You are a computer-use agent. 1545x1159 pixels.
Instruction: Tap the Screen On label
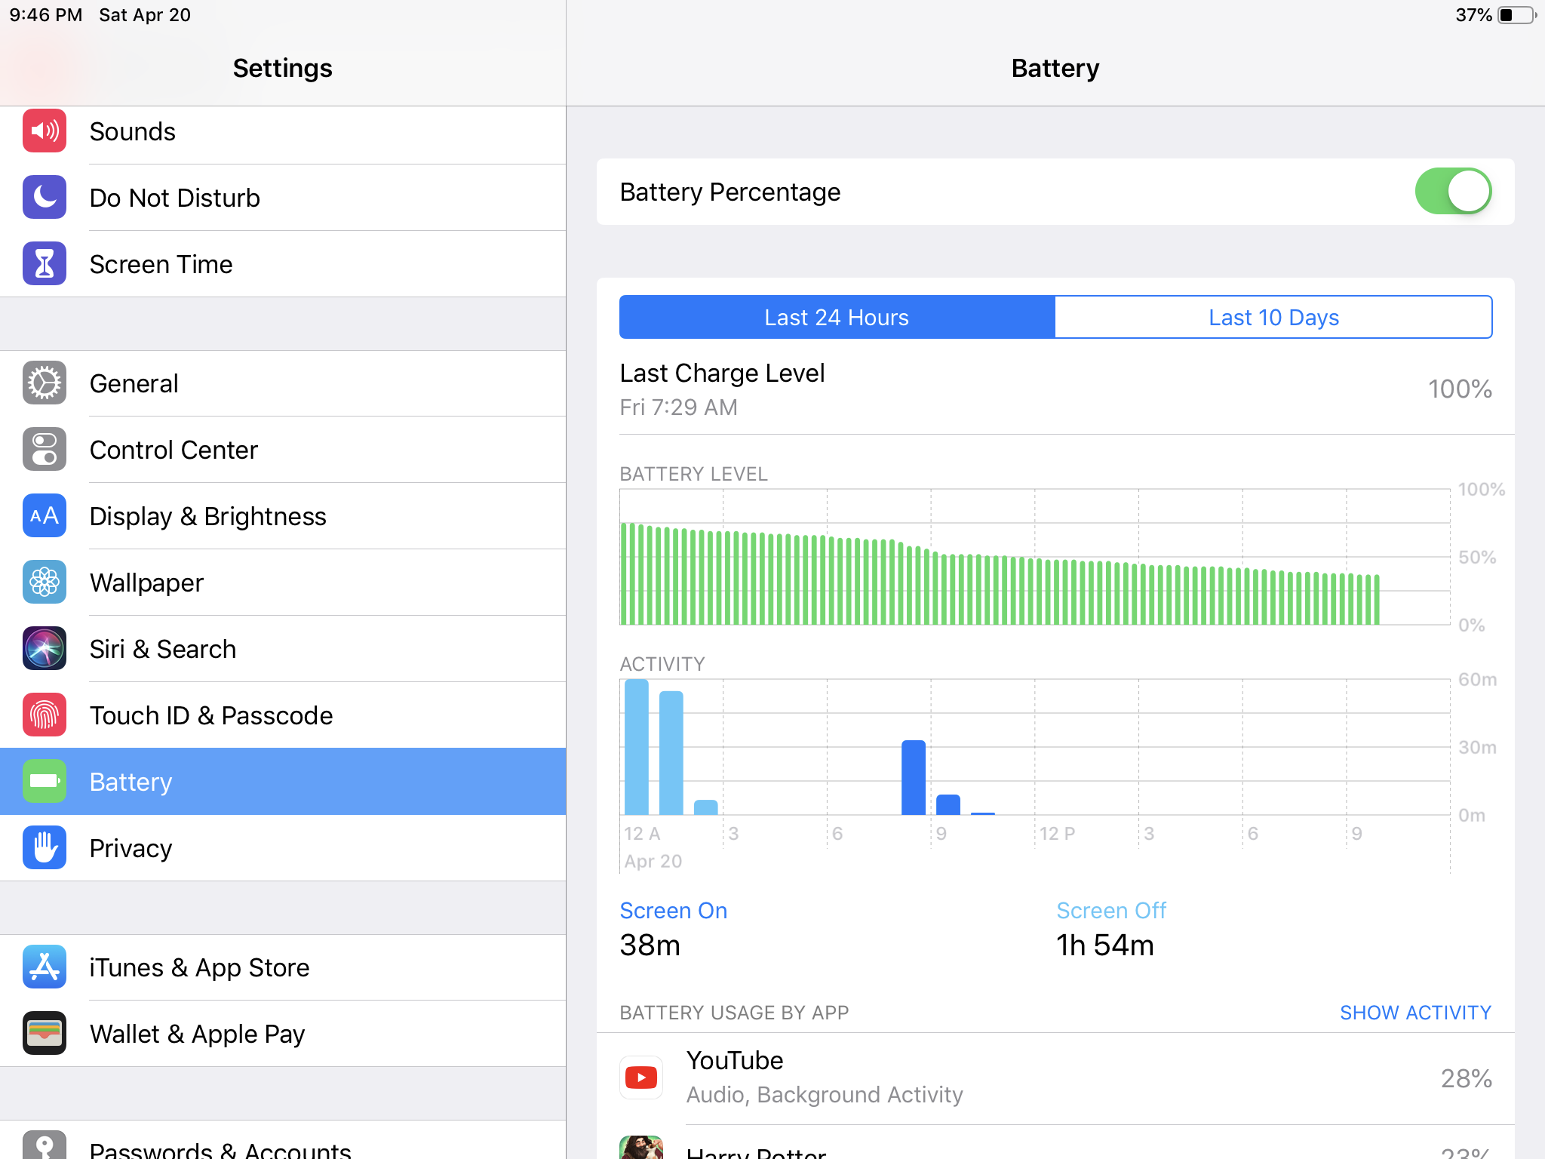674,911
